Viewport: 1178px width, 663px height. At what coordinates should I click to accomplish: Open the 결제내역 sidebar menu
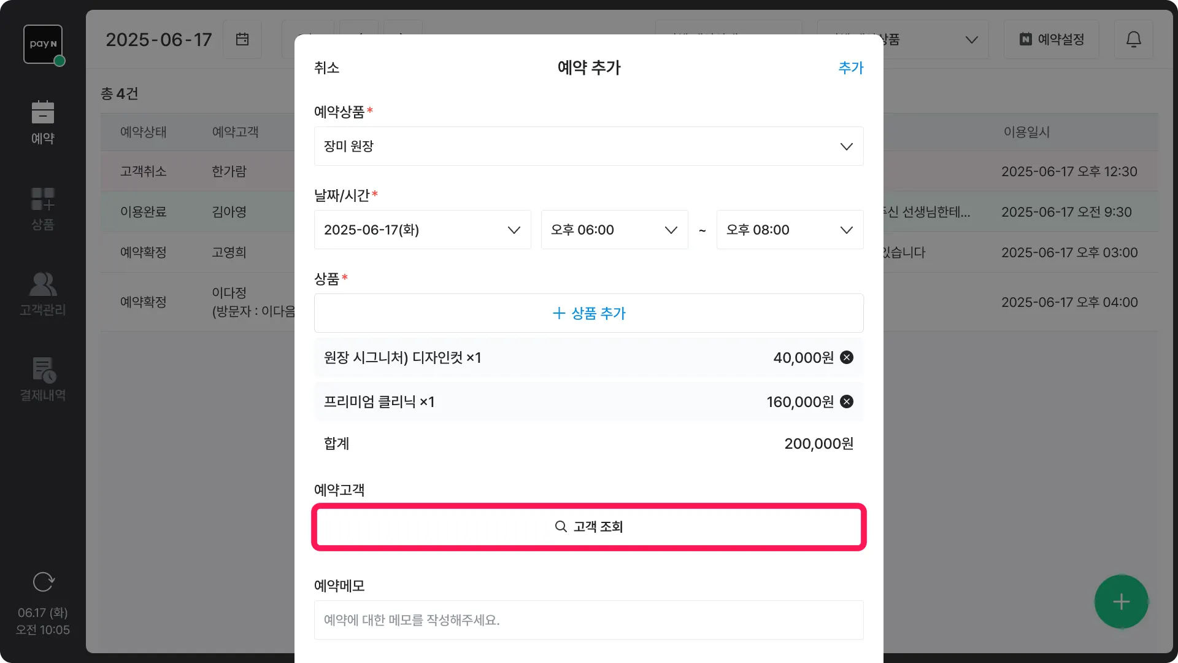tap(43, 379)
